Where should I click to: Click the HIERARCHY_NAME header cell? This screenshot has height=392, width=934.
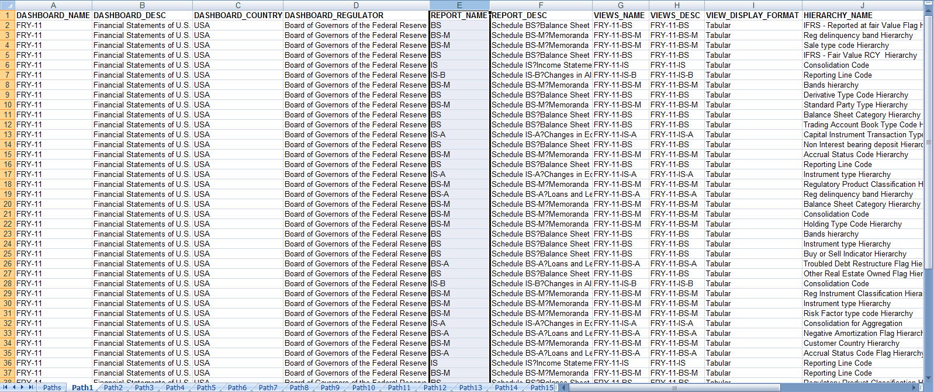pyautogui.click(x=863, y=15)
